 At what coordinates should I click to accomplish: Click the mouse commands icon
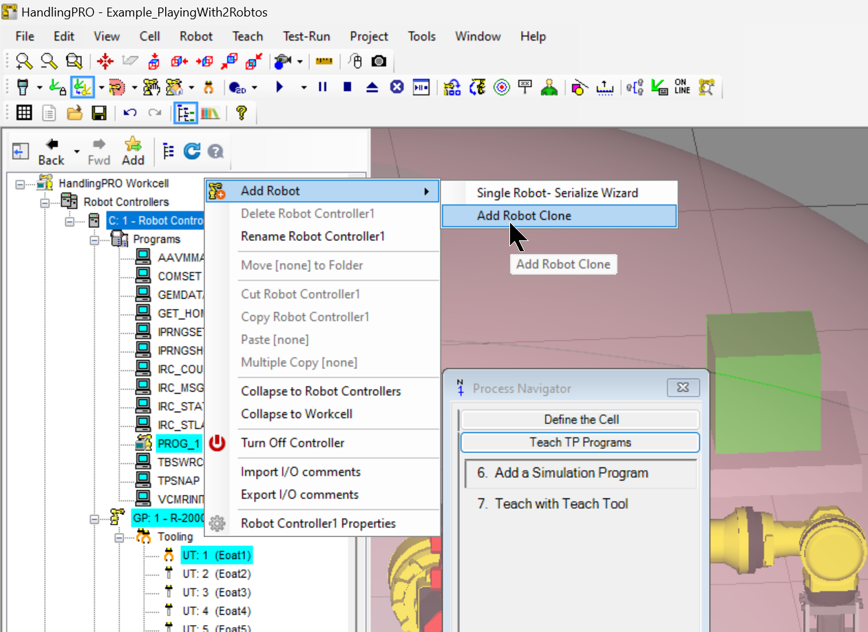[355, 61]
